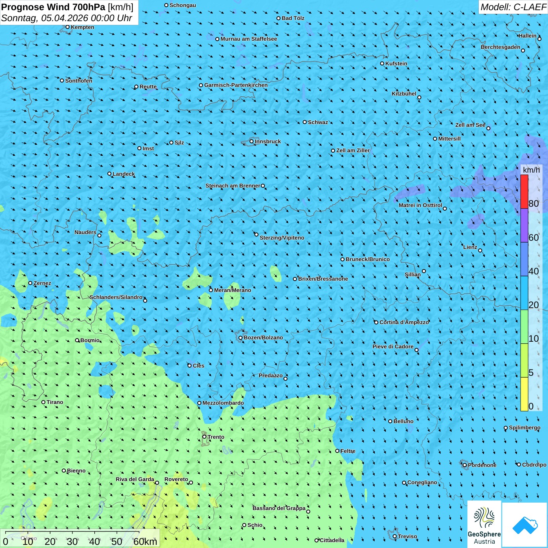This screenshot has width=548, height=548.
Task: Click the "60km" scale bar label
Action: click(x=145, y=541)
